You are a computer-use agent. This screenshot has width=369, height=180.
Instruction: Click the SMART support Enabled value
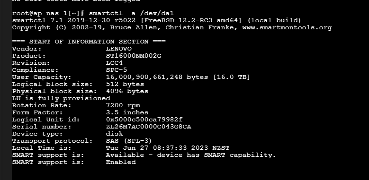121,162
